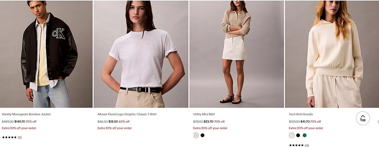Click the Tech Knit Hoodie title
The height and width of the screenshot is (147, 379).
(x=301, y=114)
